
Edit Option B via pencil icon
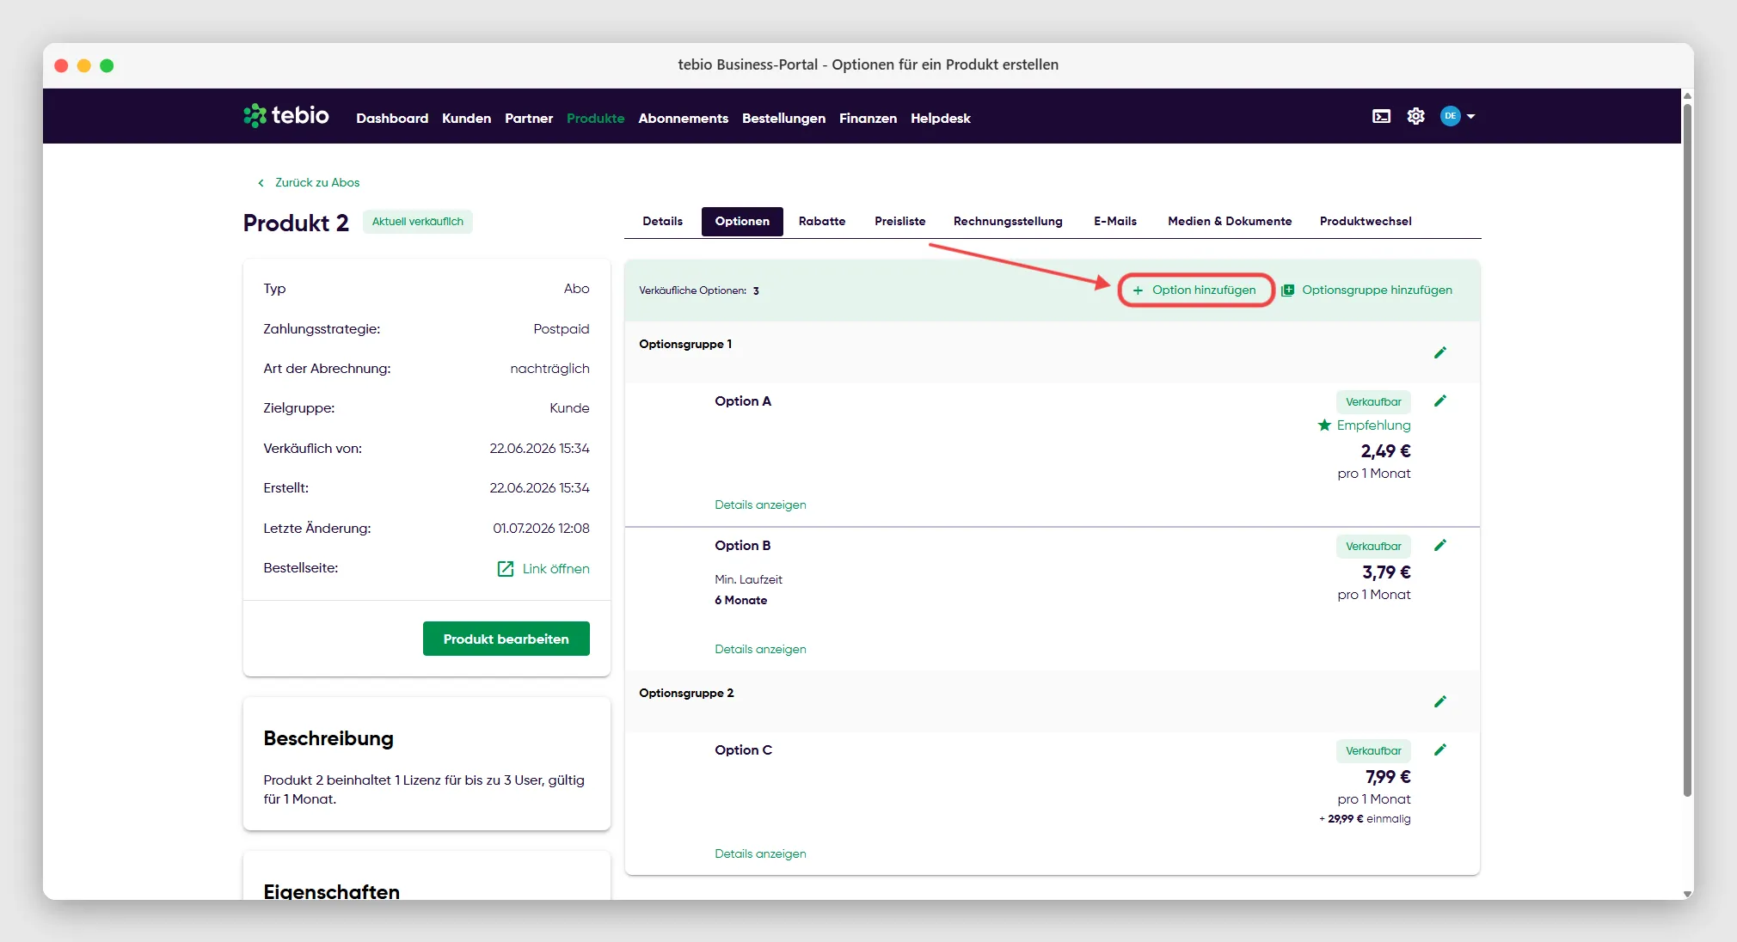(x=1440, y=545)
